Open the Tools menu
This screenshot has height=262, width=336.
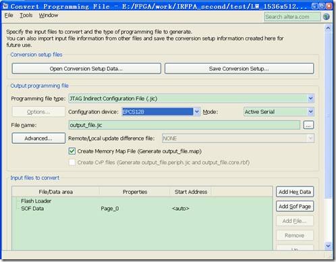pyautogui.click(x=26, y=16)
